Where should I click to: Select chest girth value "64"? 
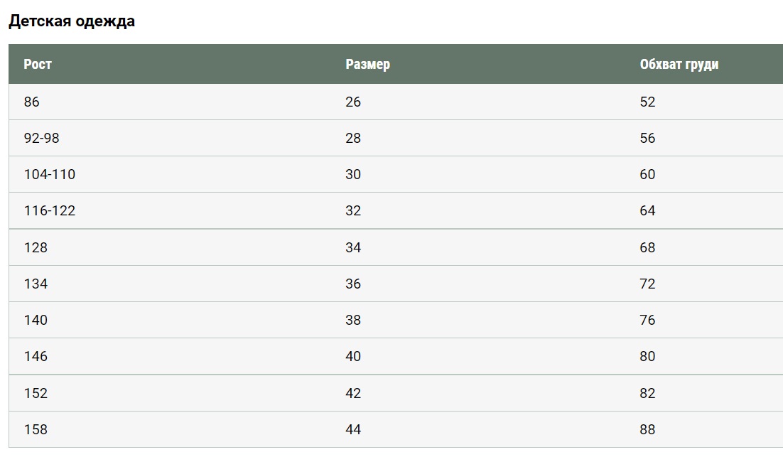click(647, 211)
